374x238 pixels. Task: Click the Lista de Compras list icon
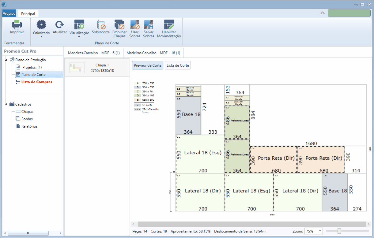coord(18,82)
